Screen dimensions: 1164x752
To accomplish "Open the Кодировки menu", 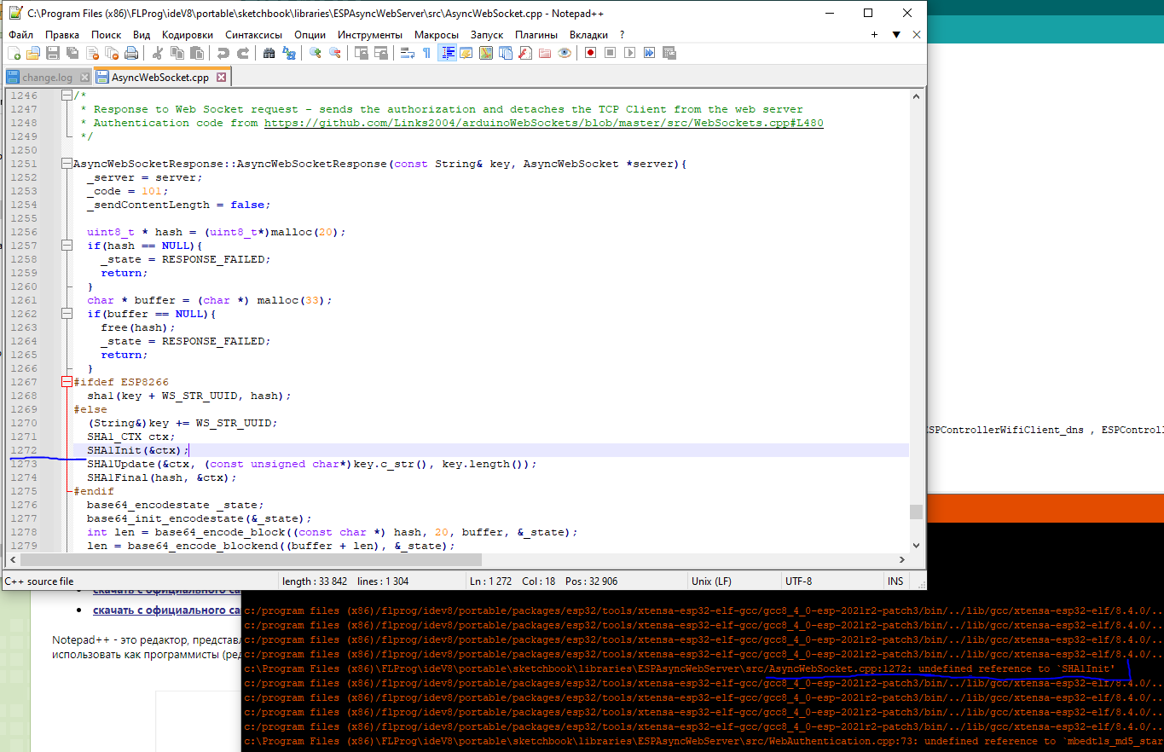I will pyautogui.click(x=187, y=35).
